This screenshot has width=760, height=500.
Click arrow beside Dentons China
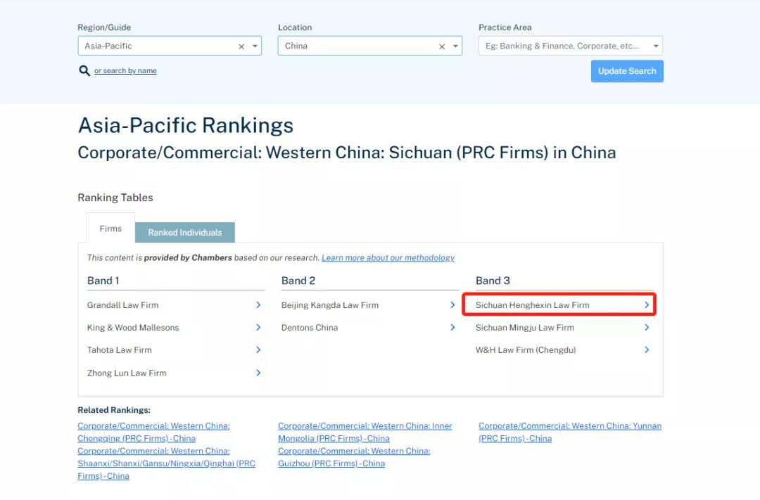point(452,328)
